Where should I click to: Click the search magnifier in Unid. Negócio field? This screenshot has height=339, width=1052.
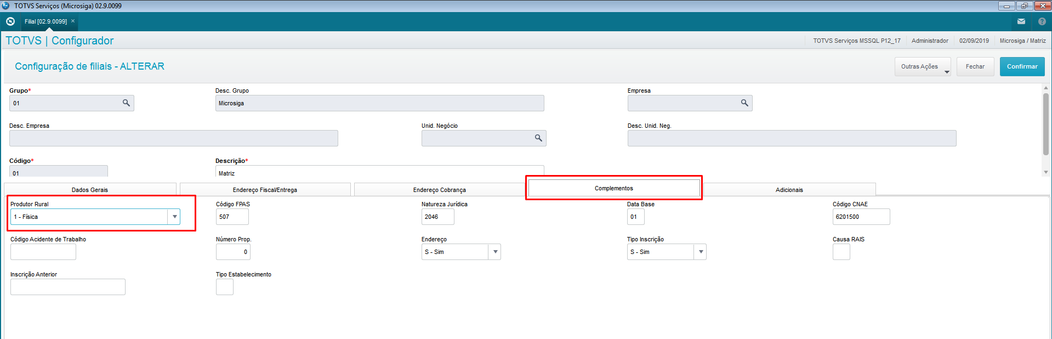click(x=538, y=138)
